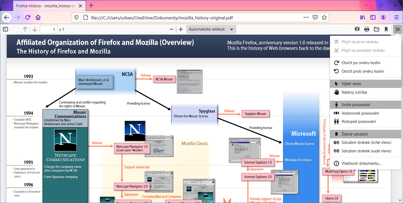Click the Netscape Navigator 1.0 box
The width and height of the screenshot is (403, 203).
[x=132, y=148]
